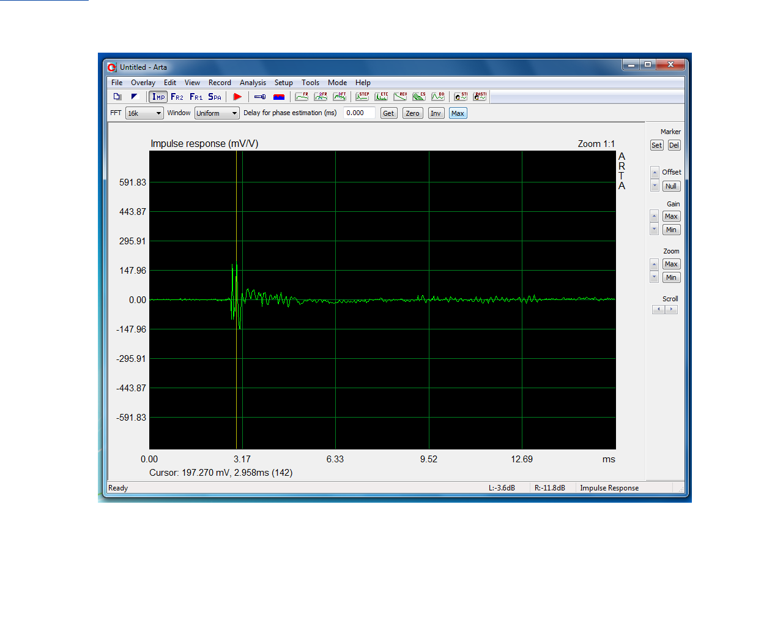The image size is (783, 627).
Task: Click the Scroll right arrow
Action: (671, 309)
